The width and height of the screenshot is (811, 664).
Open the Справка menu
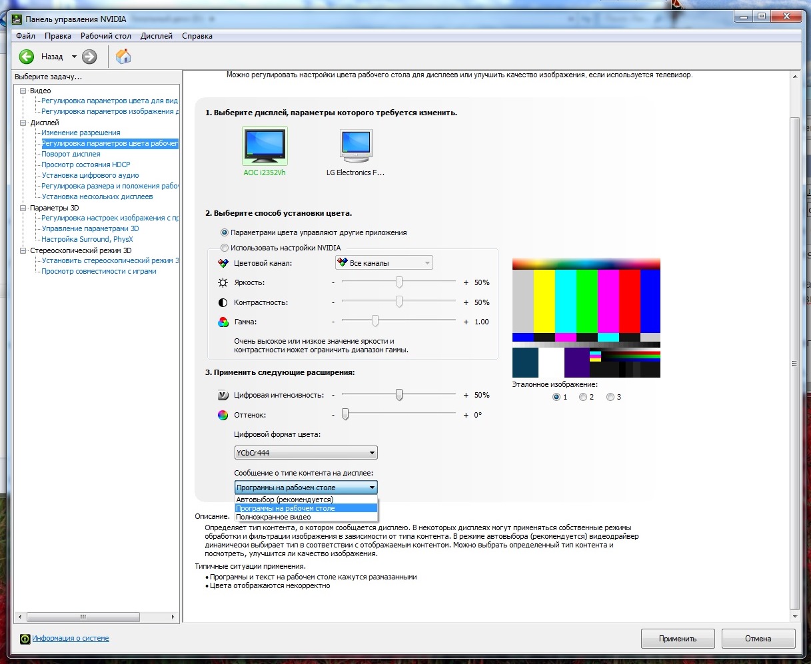pyautogui.click(x=197, y=36)
